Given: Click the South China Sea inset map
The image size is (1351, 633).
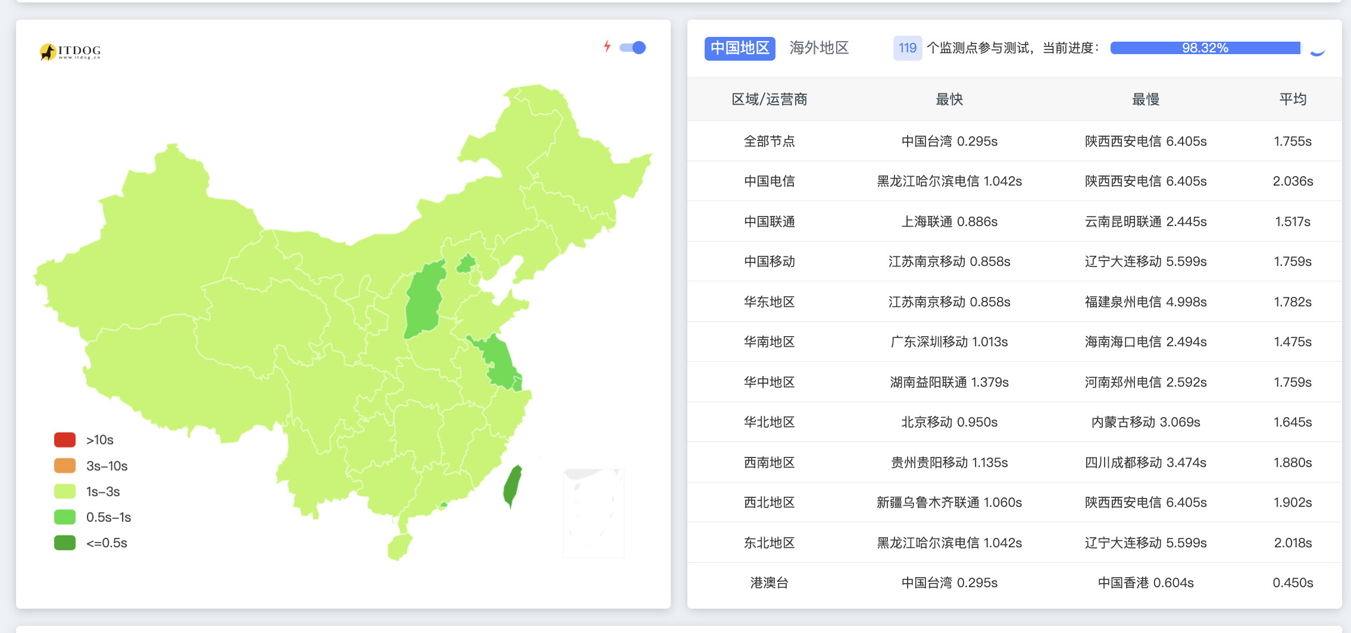Looking at the screenshot, I should 593,513.
